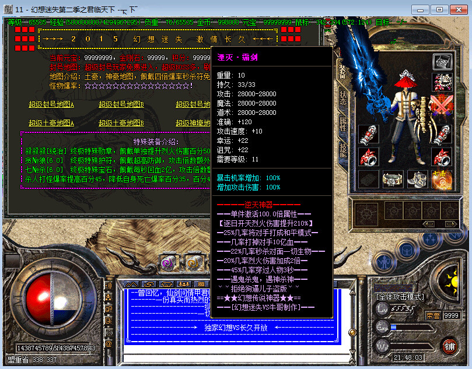Select the telephone-icon chat channel tab
Viewport: 472px width, 369px height.
(x=166, y=284)
